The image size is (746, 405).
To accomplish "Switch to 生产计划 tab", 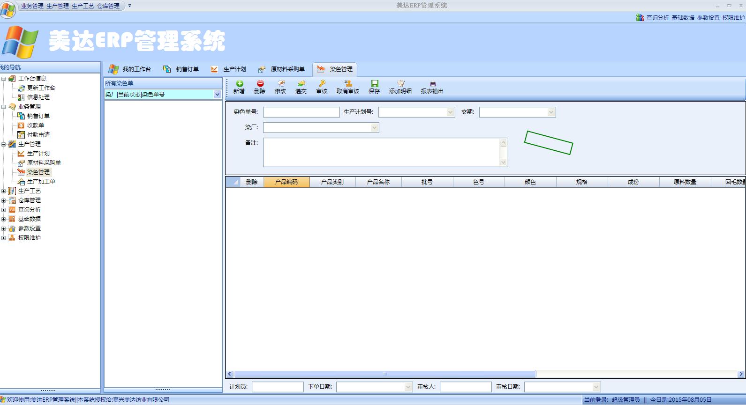I will [x=228, y=69].
